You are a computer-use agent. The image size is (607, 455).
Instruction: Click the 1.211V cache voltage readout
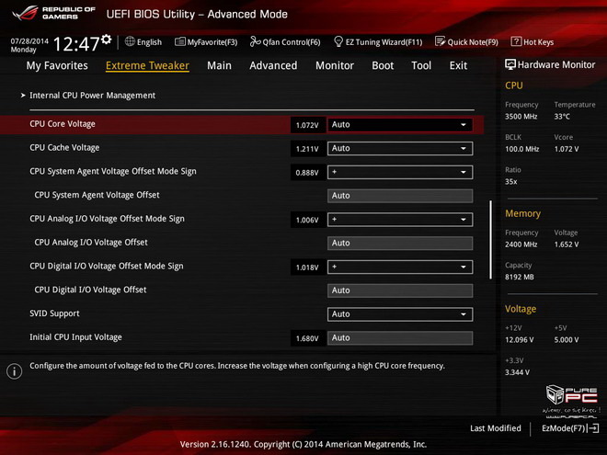click(307, 149)
